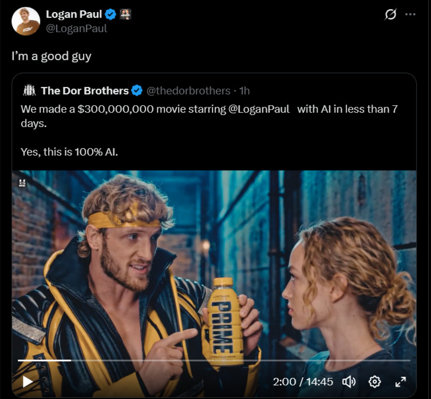Click the Grok explain icon at top right

(390, 14)
